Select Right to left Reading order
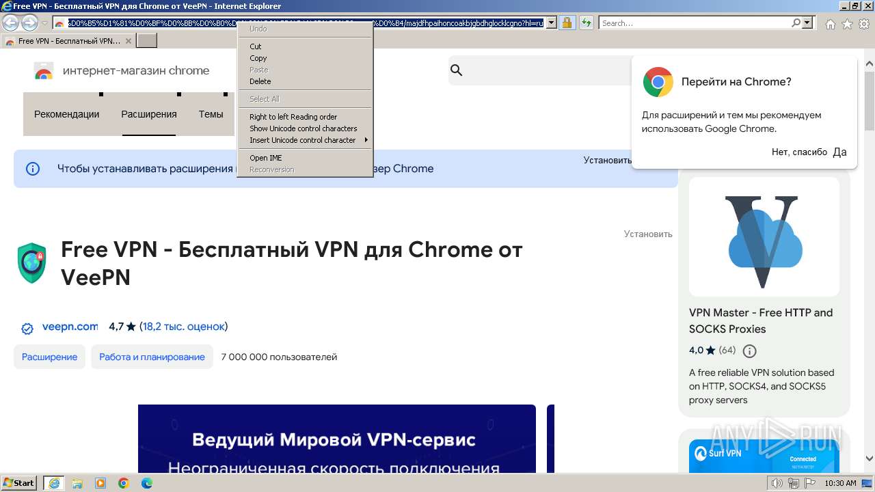This screenshot has height=492, width=875. coord(305,117)
